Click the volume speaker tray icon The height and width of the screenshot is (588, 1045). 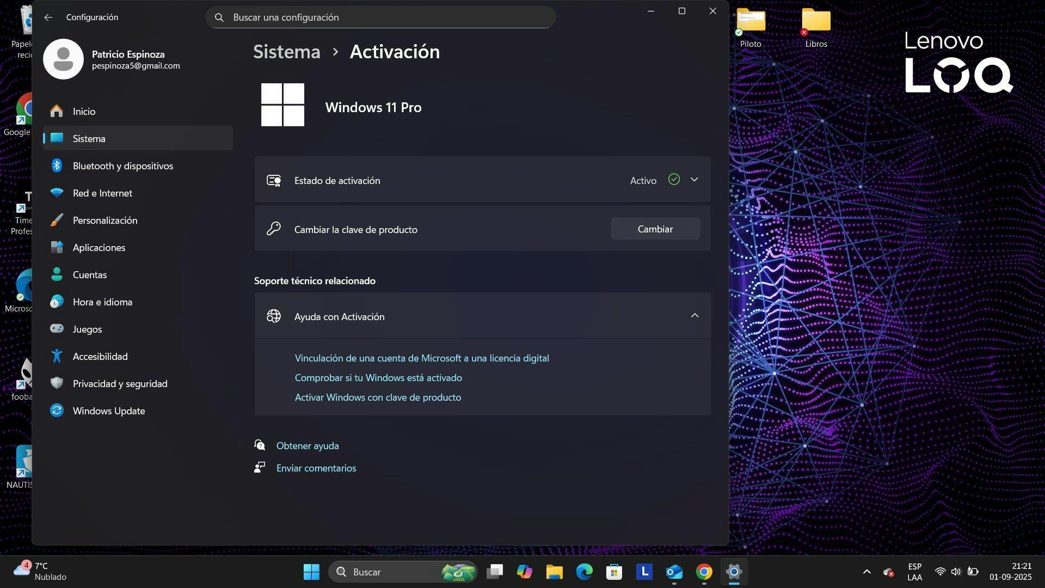956,572
